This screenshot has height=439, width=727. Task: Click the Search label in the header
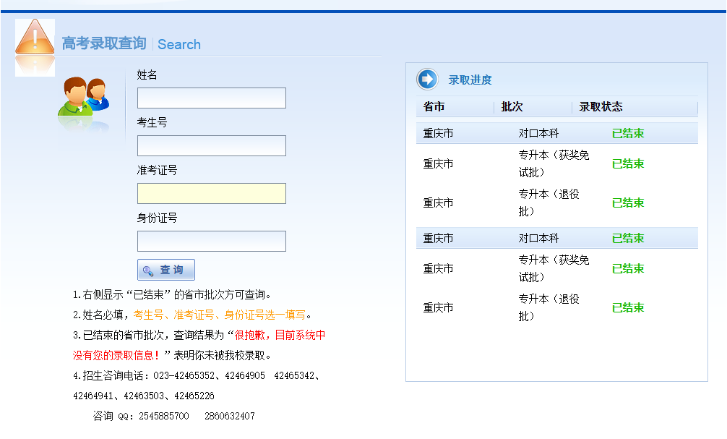pyautogui.click(x=178, y=44)
